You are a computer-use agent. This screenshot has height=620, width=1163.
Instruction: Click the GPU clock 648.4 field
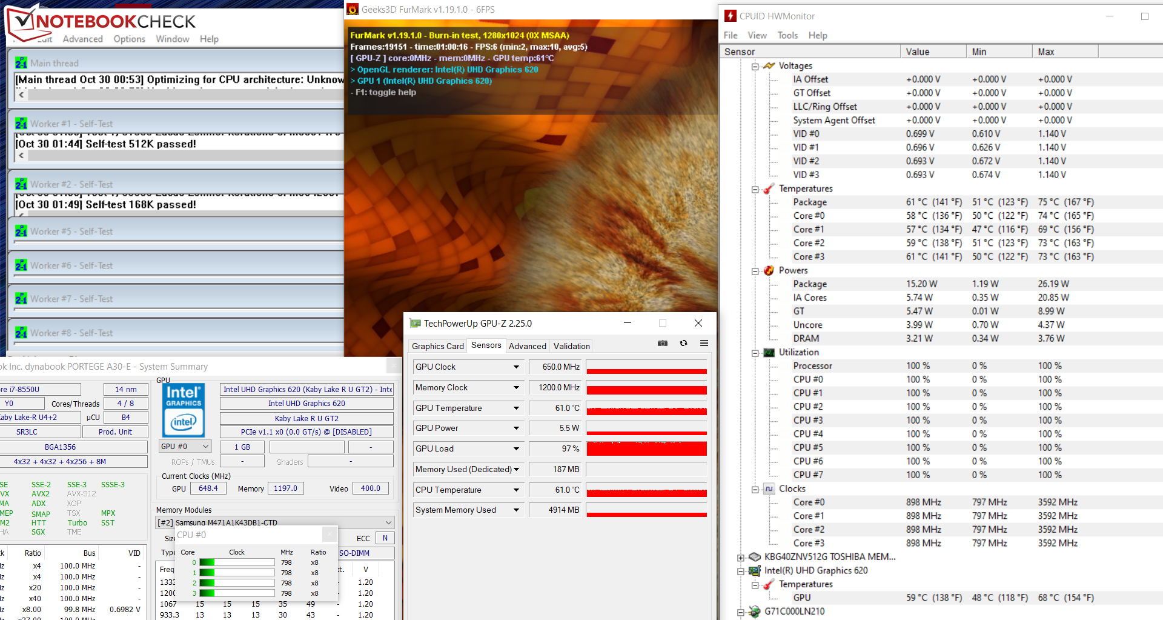coord(208,488)
